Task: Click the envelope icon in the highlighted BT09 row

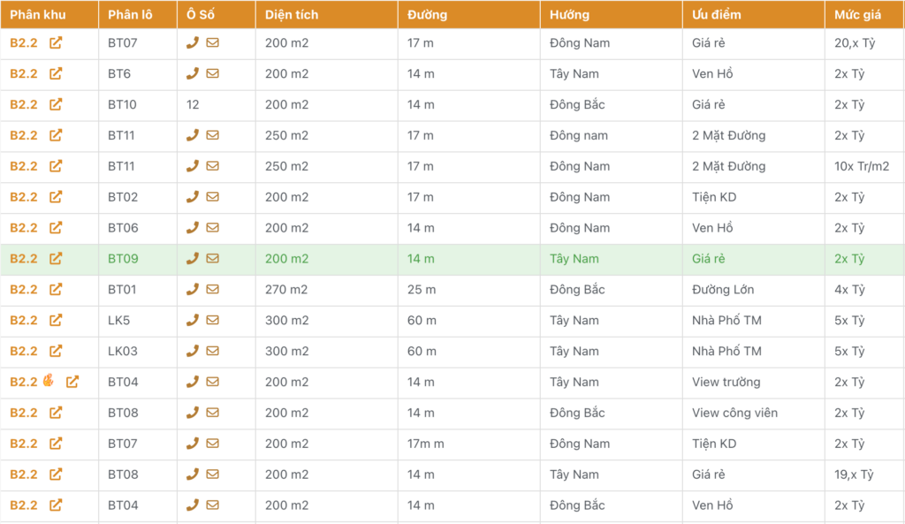Action: point(212,259)
